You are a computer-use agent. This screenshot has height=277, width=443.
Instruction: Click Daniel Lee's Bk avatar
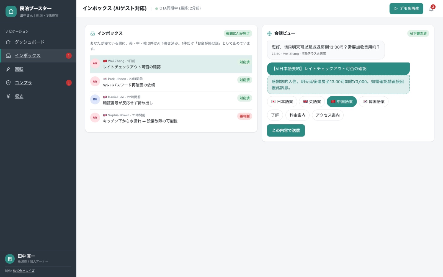95,99
